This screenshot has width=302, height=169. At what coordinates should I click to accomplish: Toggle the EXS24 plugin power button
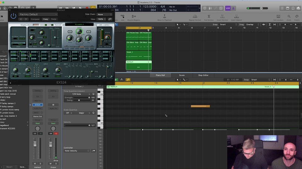pyautogui.click(x=13, y=16)
